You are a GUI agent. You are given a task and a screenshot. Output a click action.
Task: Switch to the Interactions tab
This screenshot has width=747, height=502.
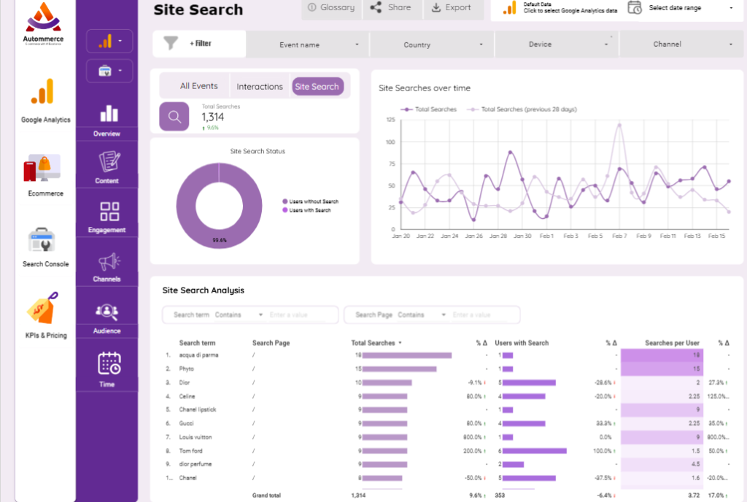point(260,87)
